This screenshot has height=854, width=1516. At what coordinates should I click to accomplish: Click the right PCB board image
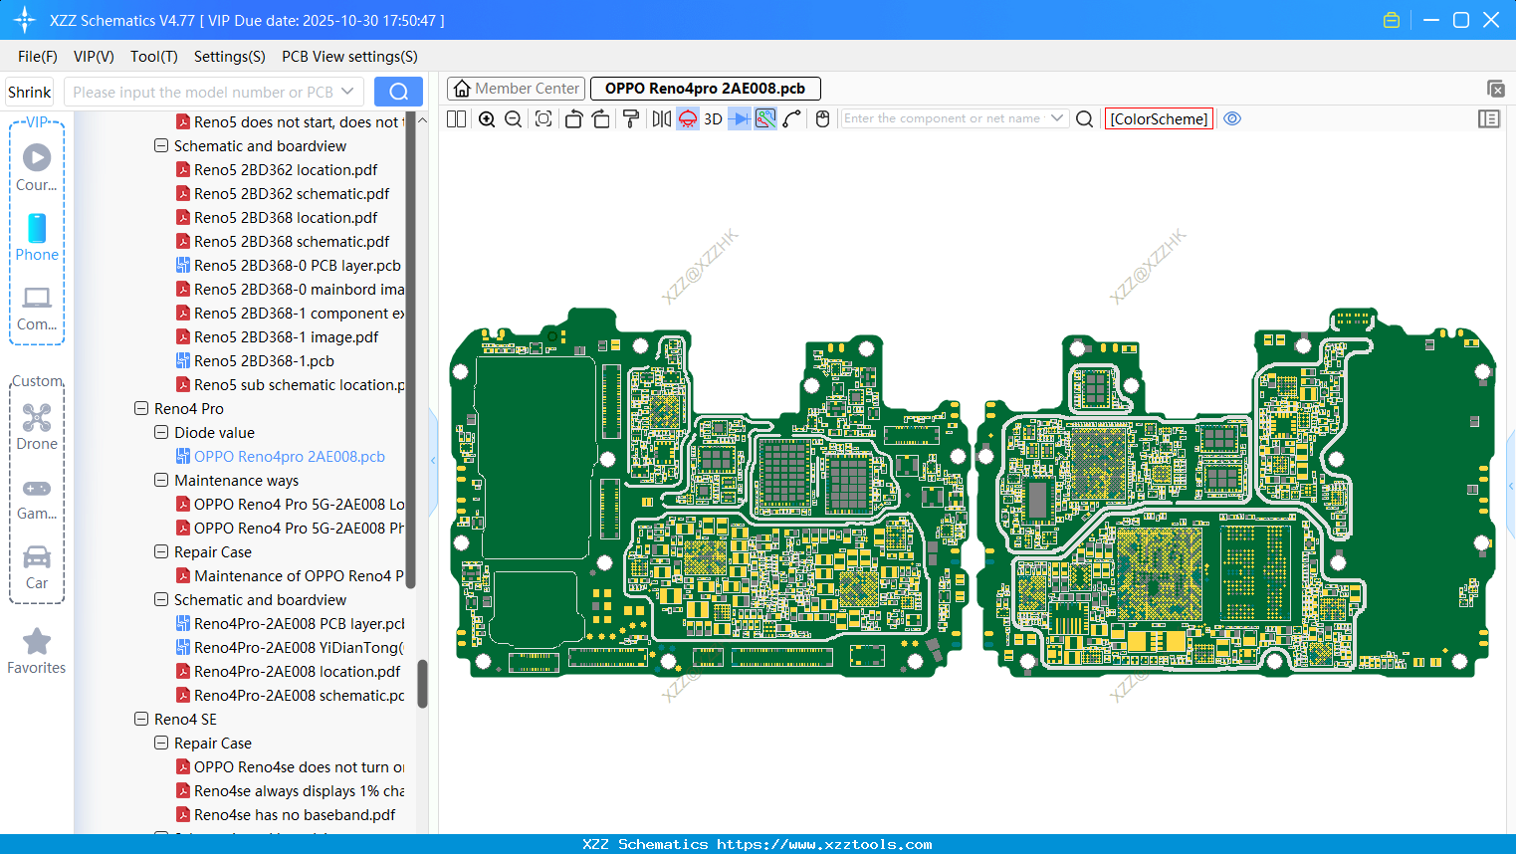(1236, 493)
